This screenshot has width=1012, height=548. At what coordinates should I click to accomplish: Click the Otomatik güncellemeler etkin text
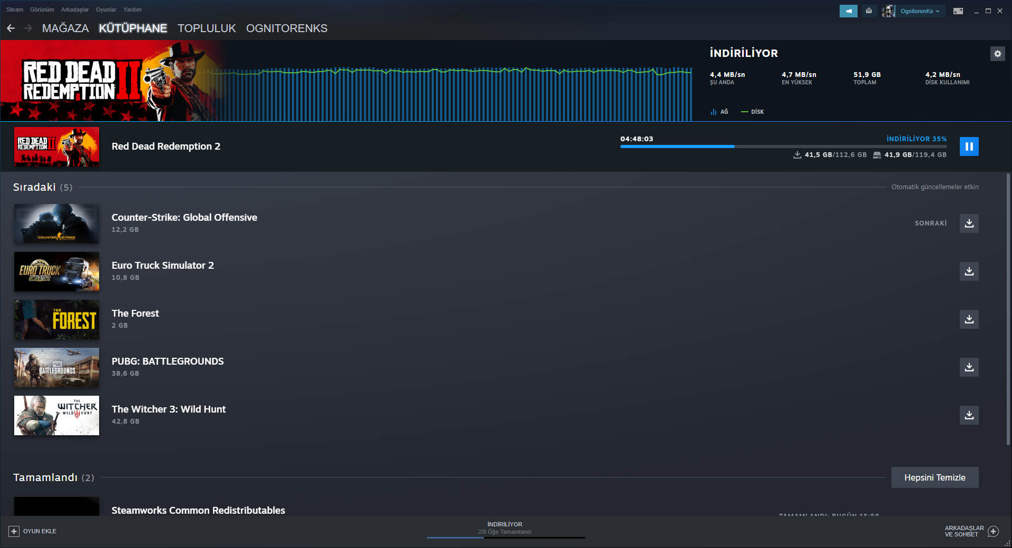point(935,187)
